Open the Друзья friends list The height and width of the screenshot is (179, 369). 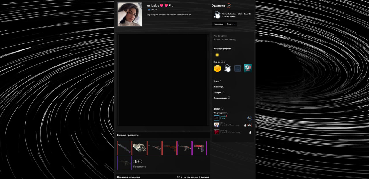[217, 109]
